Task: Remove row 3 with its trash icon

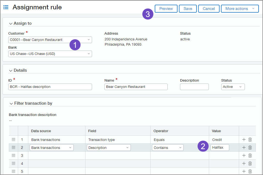Action: click(x=250, y=155)
